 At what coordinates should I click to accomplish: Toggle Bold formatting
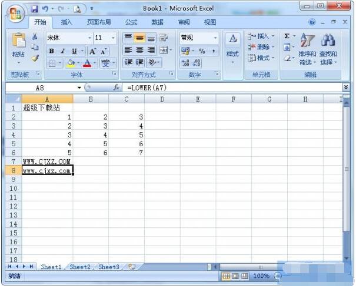click(52, 51)
